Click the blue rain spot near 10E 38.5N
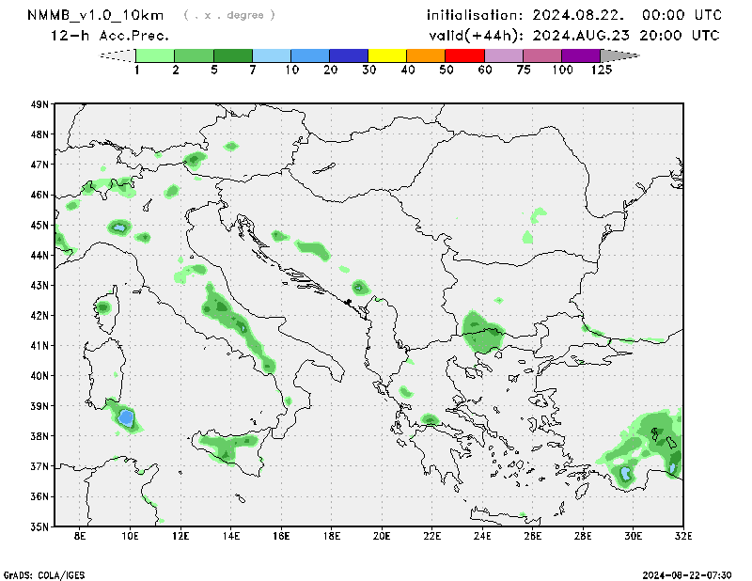 126,416
